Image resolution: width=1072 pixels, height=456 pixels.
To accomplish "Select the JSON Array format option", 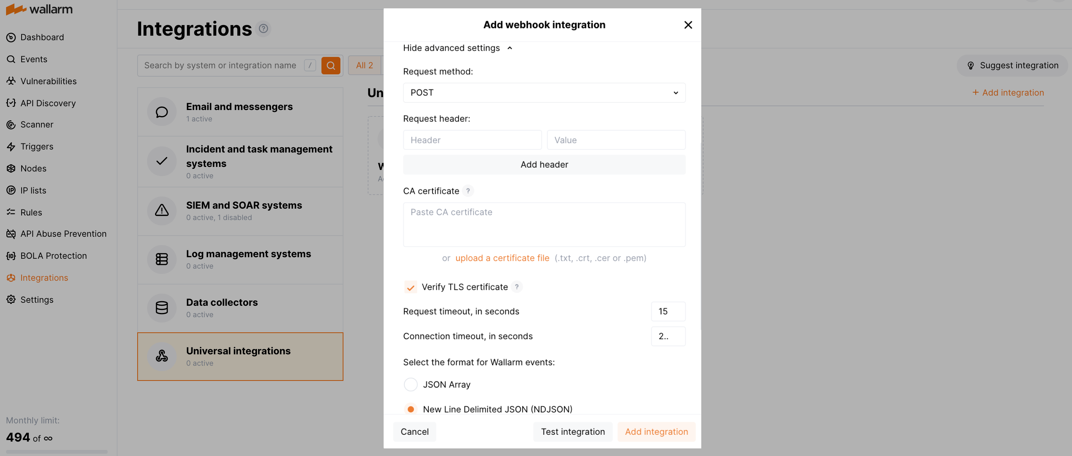I will click(410, 384).
